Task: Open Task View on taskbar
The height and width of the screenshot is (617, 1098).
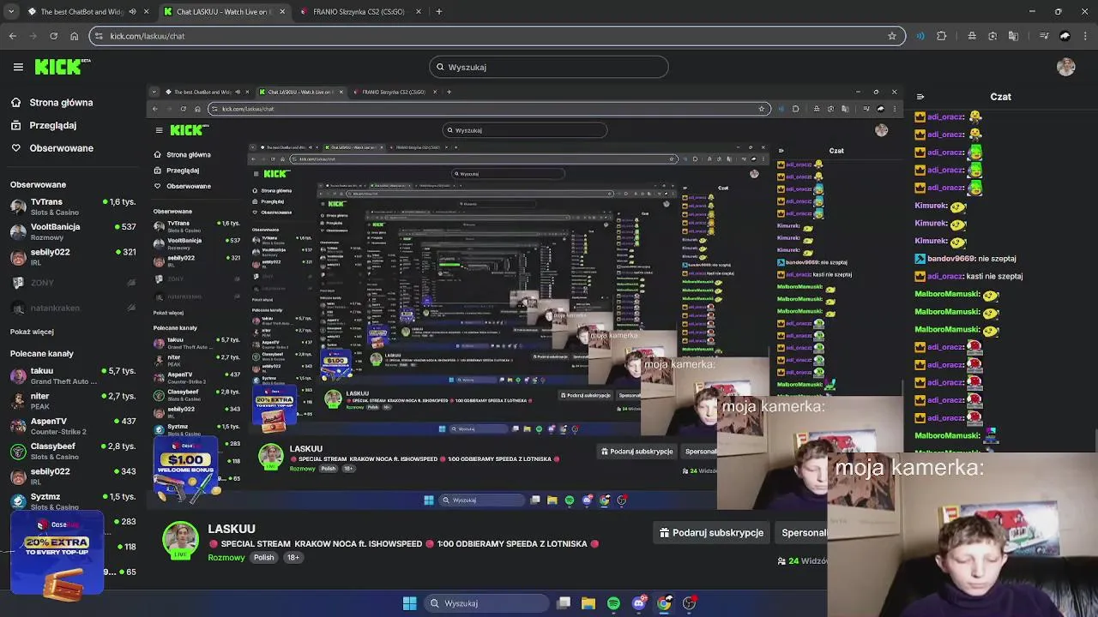Action: 564,603
